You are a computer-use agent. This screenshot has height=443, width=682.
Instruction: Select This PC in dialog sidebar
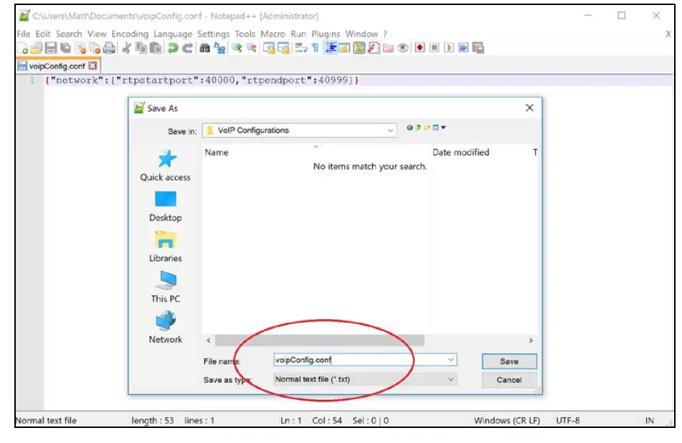click(x=165, y=287)
